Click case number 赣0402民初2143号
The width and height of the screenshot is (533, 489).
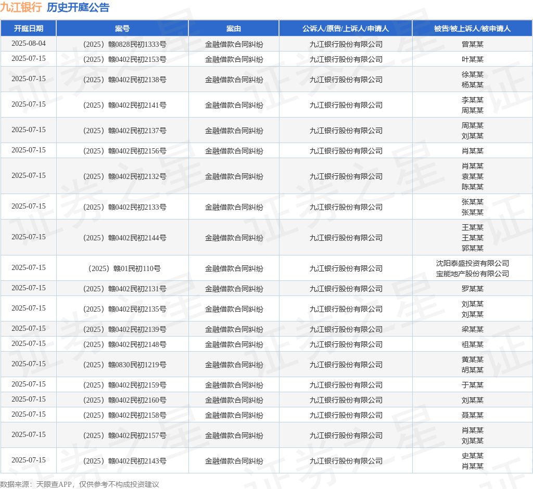pos(125,461)
